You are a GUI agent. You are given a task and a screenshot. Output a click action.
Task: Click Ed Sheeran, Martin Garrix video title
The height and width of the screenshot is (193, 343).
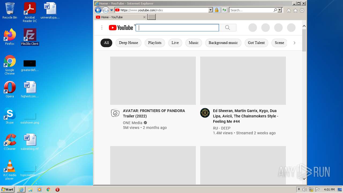[246, 116]
